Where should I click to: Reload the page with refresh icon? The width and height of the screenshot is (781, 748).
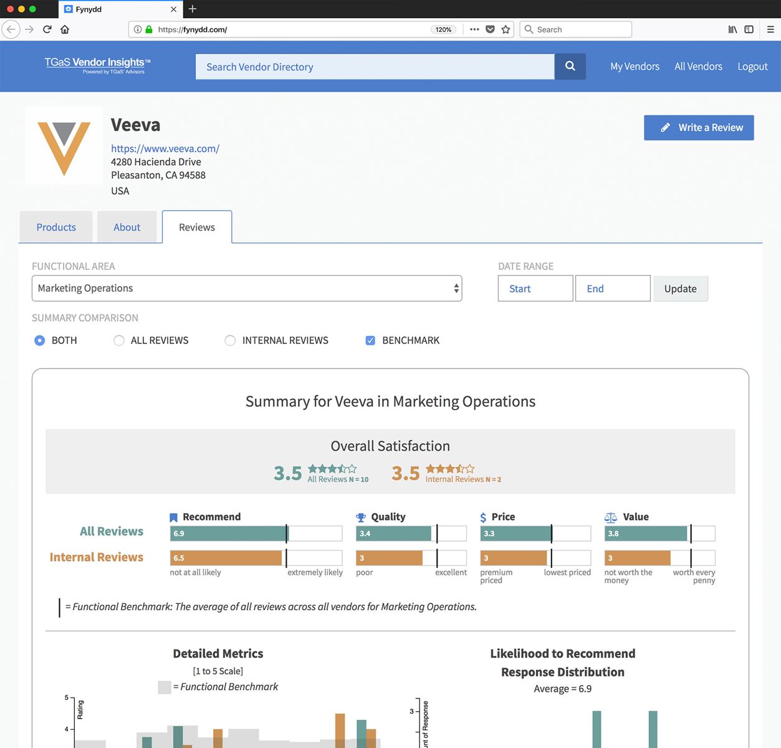[x=47, y=29]
